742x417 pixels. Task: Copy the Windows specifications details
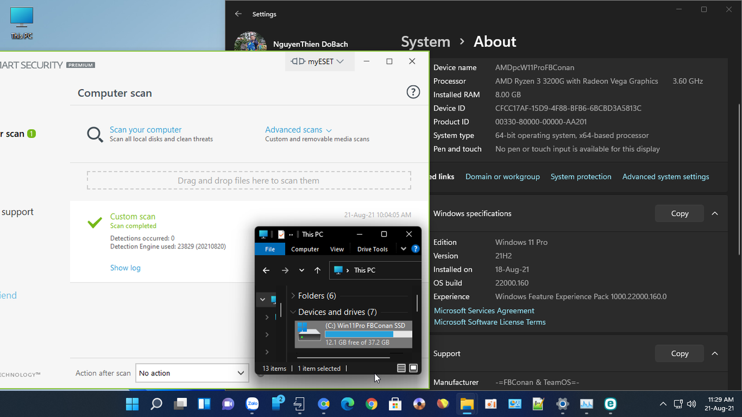[x=679, y=213]
